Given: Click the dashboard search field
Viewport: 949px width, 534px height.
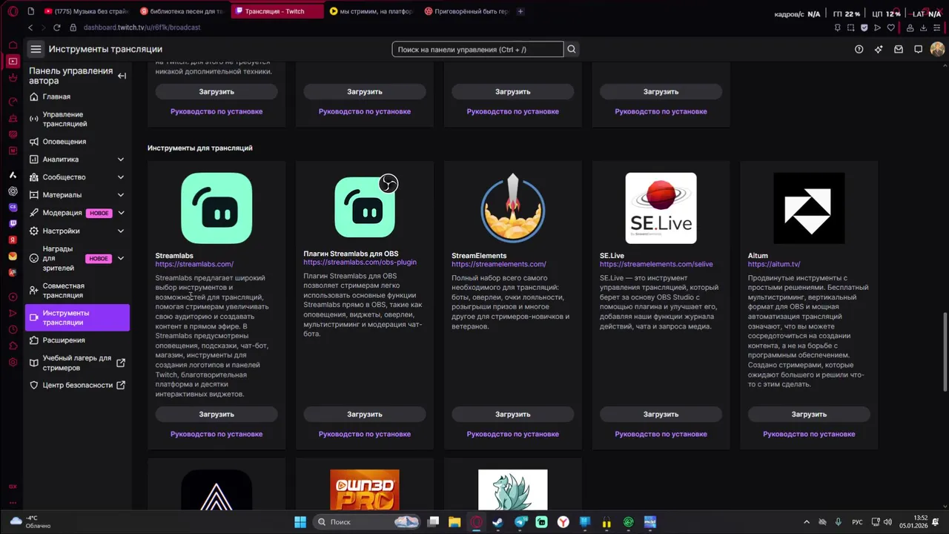Looking at the screenshot, I should coord(477,50).
